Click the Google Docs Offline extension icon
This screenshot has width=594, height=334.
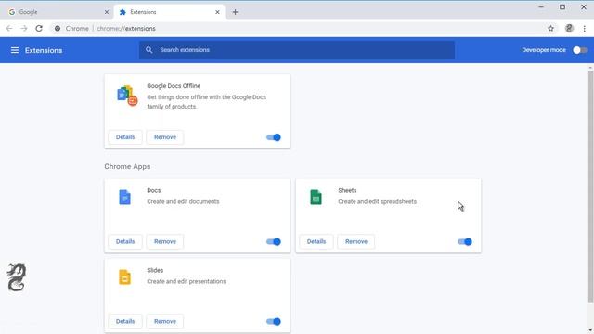tap(127, 96)
